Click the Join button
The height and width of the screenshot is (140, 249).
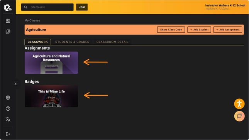click(82, 7)
